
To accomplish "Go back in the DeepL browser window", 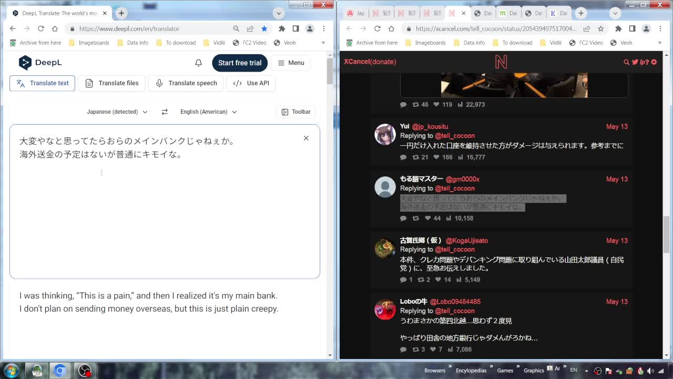I will pyautogui.click(x=13, y=28).
